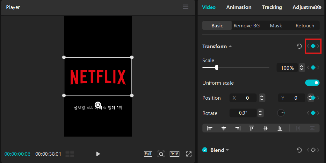326x163 pixels.
Task: Go to previous Blend keyframe
Action: tap(308, 150)
